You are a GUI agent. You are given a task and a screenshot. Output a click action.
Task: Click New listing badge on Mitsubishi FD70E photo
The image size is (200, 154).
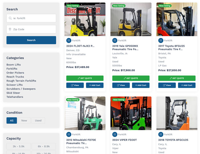coord(73,100)
